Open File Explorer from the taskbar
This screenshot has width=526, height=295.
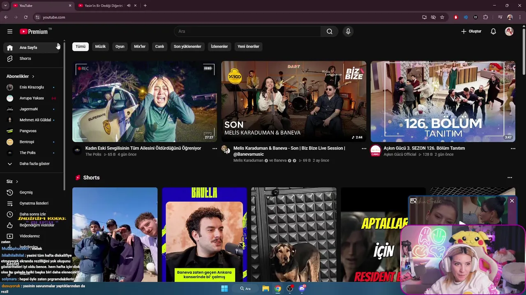265,288
